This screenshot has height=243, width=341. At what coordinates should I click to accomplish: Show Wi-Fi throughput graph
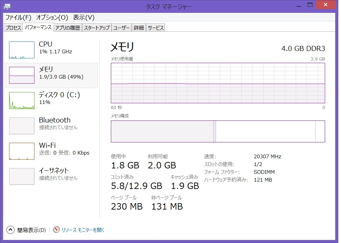pos(22,151)
